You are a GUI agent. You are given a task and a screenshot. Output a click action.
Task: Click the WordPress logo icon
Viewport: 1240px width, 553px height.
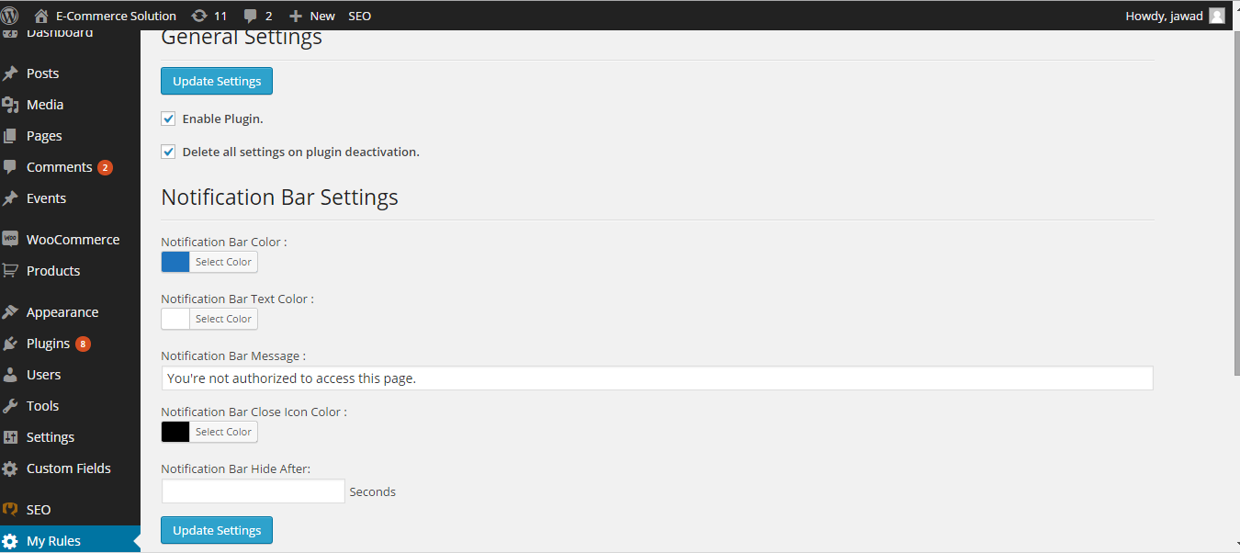tap(10, 16)
